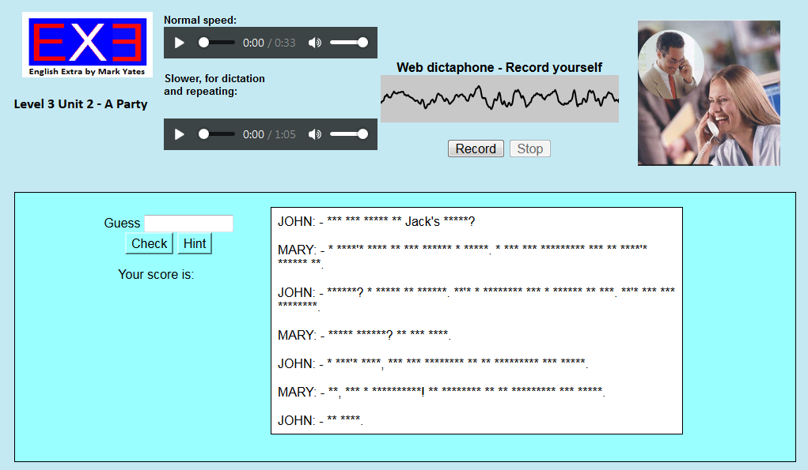Click the slower audio seek bar
Viewport: 808px width, 470px height.
(x=217, y=134)
